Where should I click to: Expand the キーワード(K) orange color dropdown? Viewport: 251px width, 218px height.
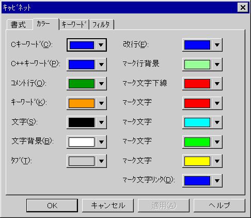coord(101,103)
